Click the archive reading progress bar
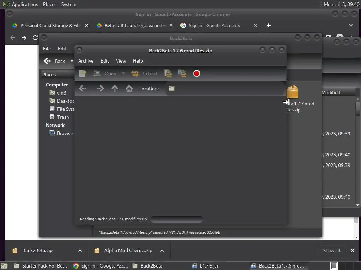 coord(177,219)
